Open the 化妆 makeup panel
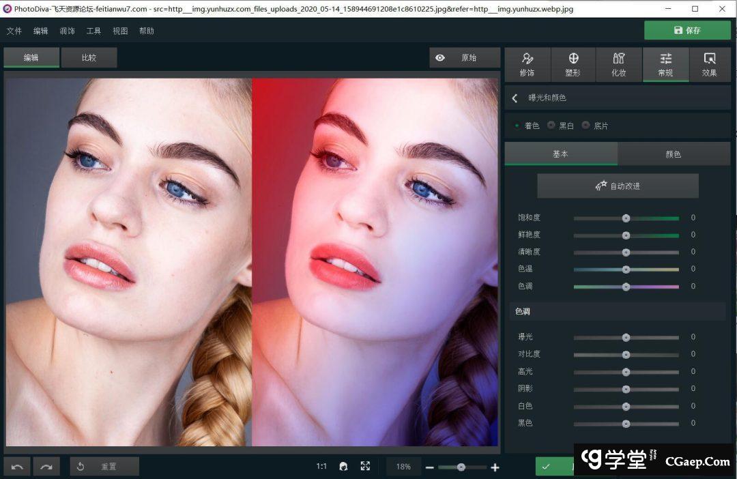 tap(619, 64)
